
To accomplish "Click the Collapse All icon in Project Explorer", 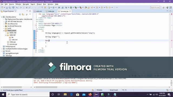I will (20, 14).
